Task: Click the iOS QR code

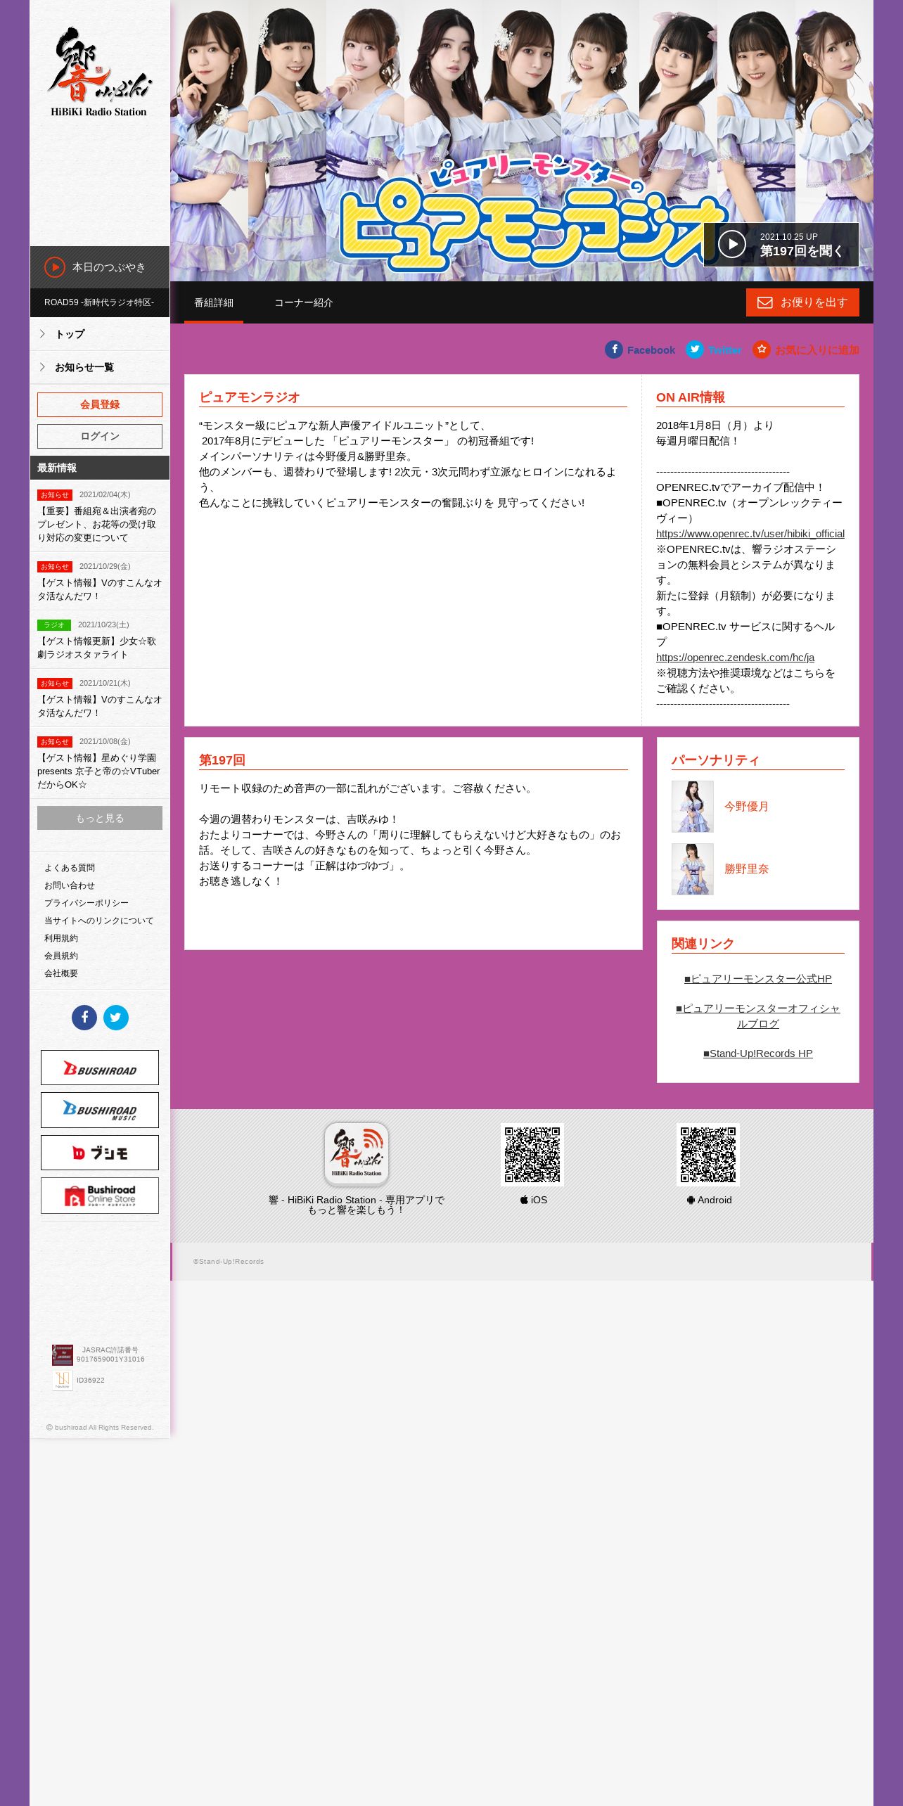Action: click(x=532, y=1155)
